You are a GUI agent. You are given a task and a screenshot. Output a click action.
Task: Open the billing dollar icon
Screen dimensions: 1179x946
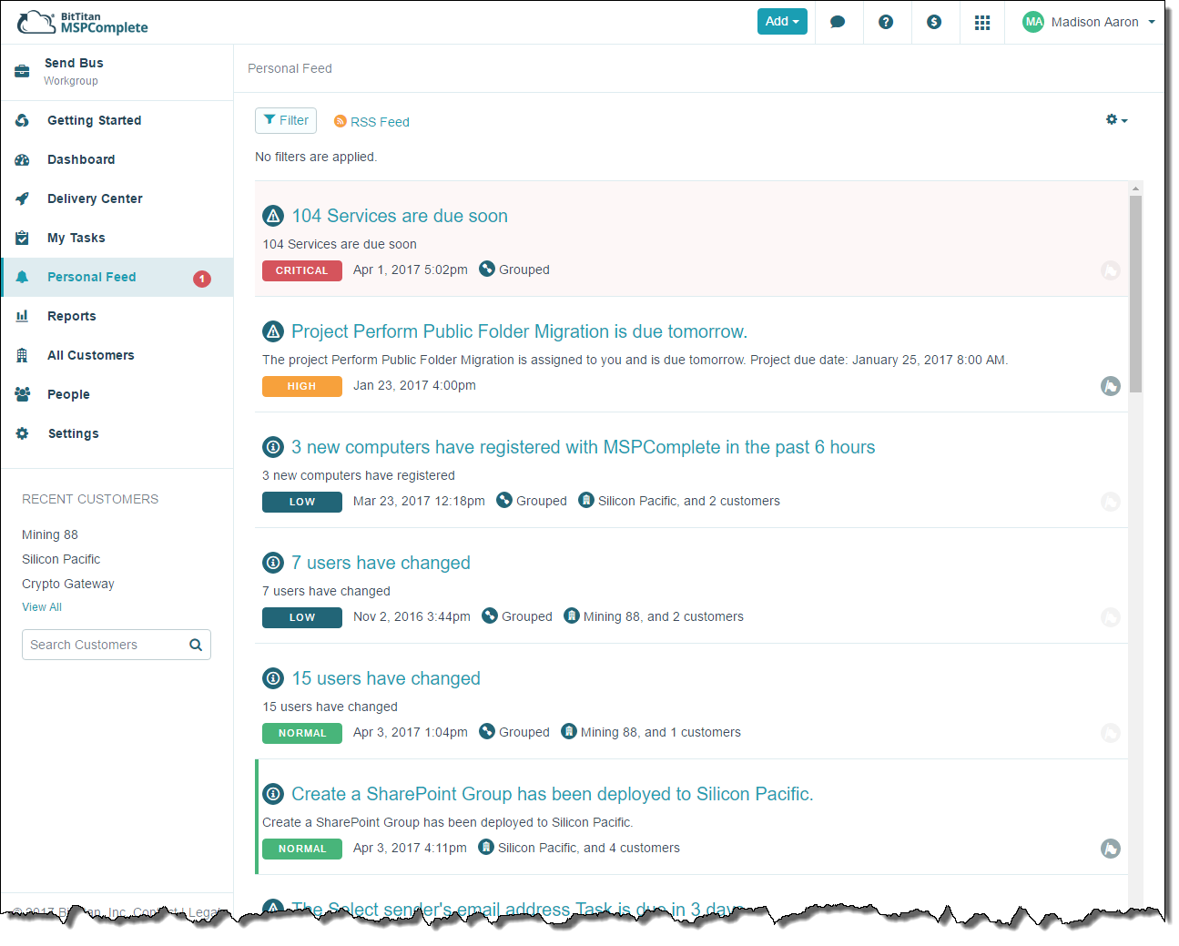click(934, 22)
